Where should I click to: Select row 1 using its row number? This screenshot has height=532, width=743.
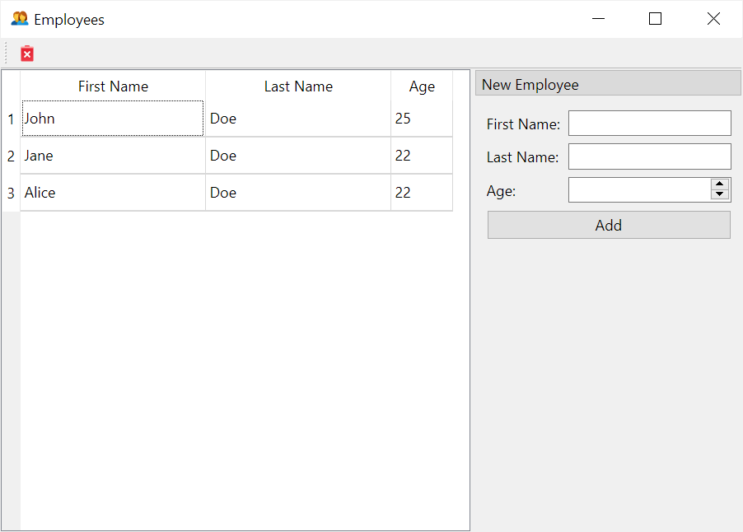pos(10,119)
